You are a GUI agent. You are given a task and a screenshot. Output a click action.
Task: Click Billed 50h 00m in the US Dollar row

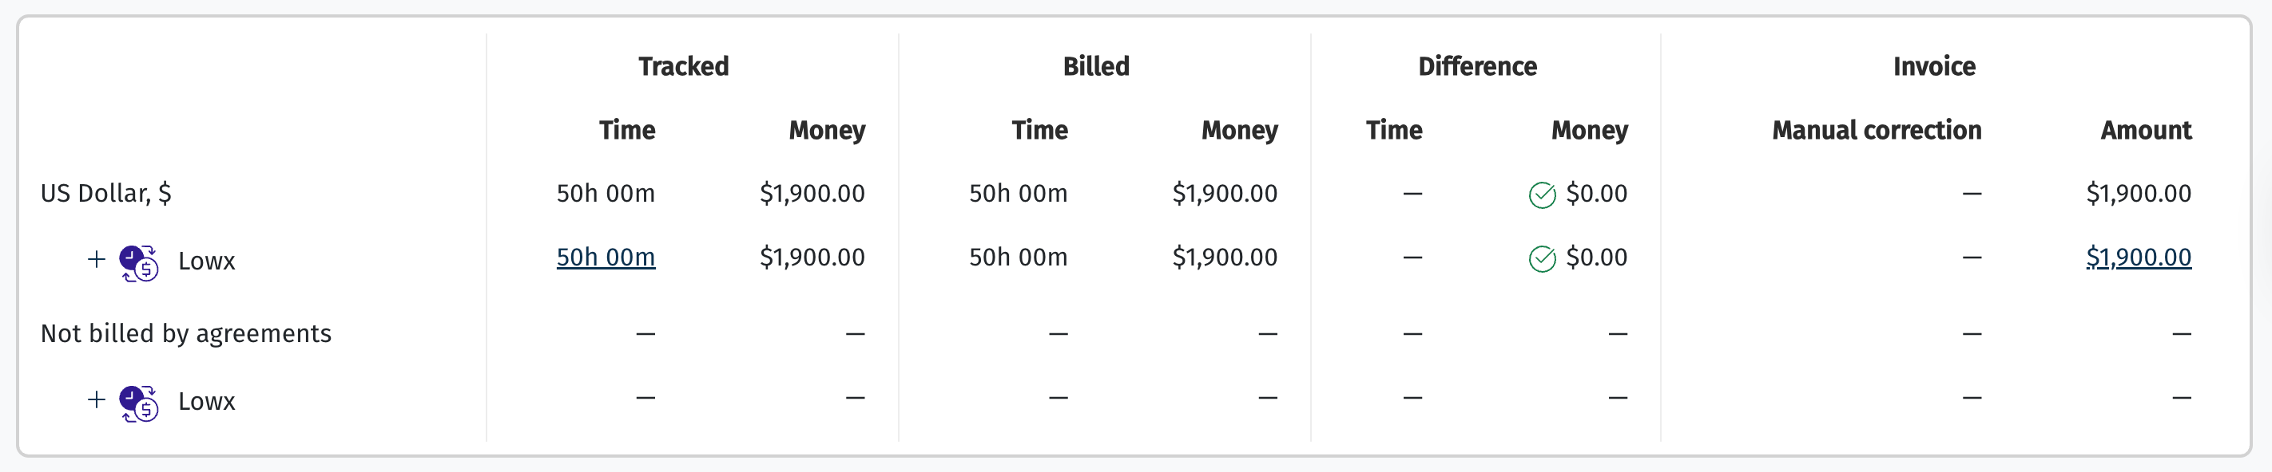click(1018, 193)
